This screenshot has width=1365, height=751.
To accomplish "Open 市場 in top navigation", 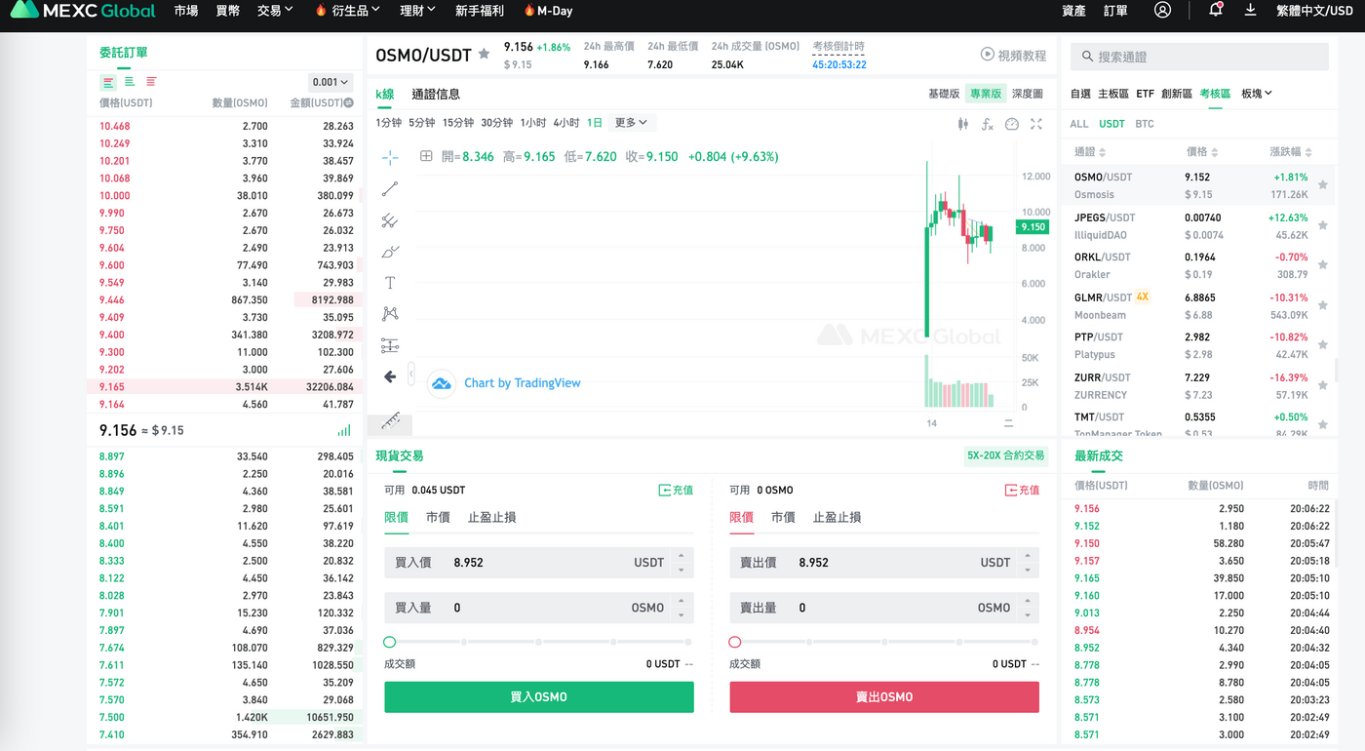I will [x=185, y=11].
